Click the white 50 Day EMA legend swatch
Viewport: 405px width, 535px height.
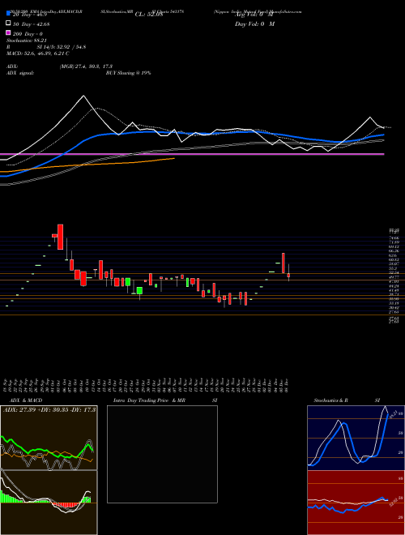pyautogui.click(x=8, y=24)
